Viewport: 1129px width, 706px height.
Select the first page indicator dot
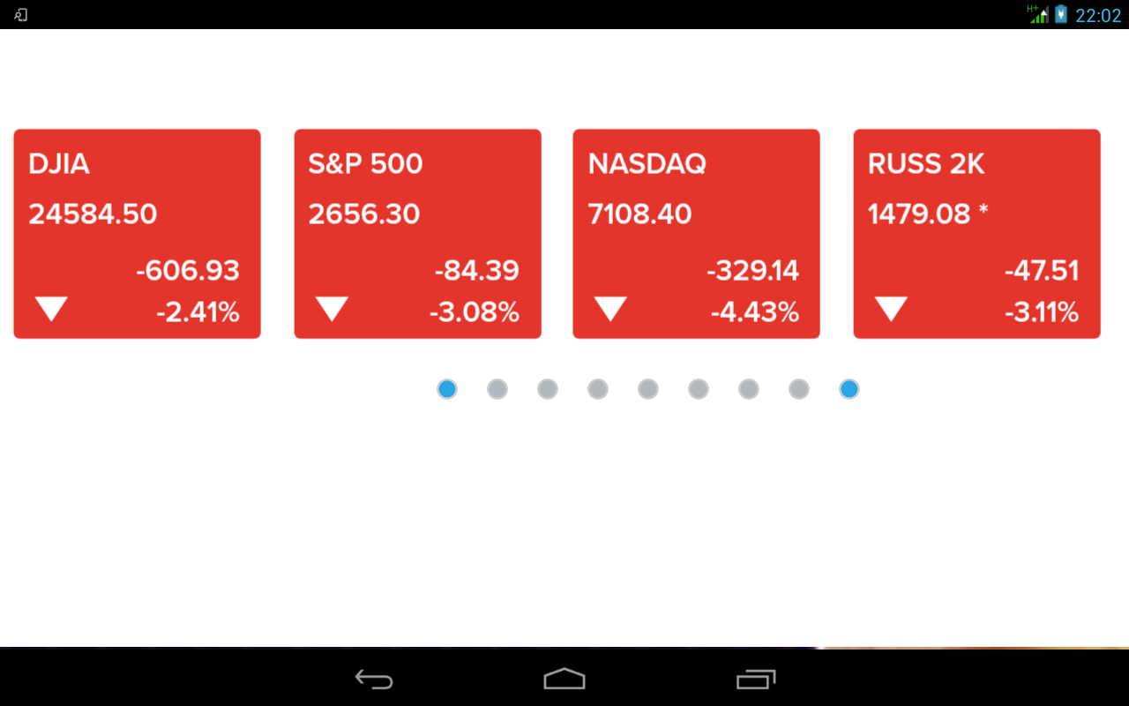coord(447,389)
